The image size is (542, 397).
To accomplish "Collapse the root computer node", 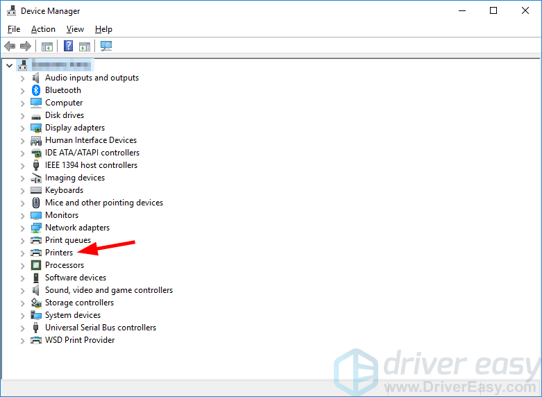I will (9, 65).
